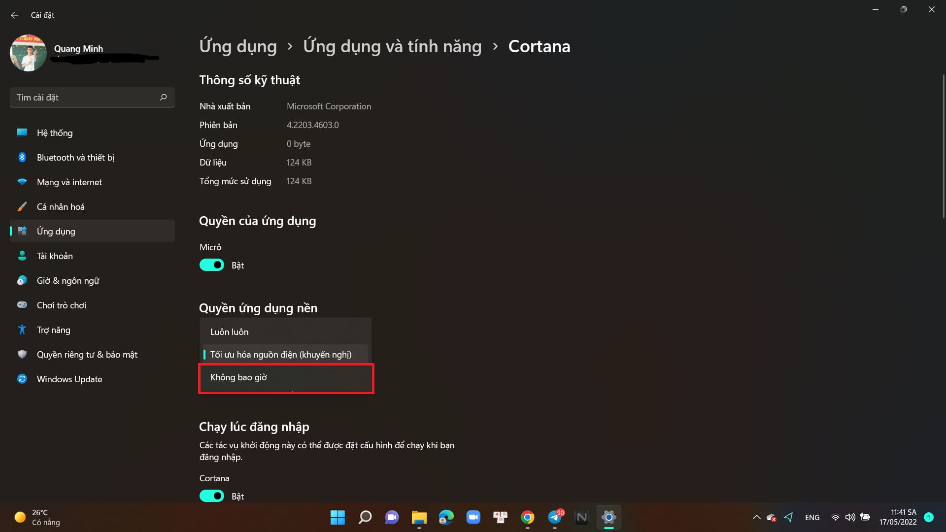
Task: Open taskbar Search
Action: pyautogui.click(x=365, y=517)
